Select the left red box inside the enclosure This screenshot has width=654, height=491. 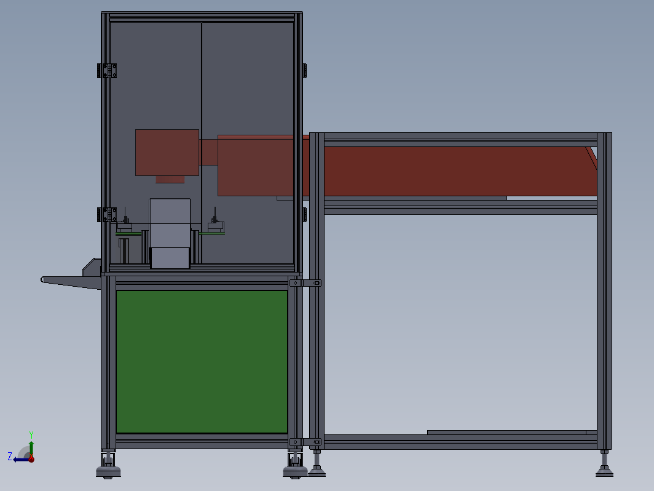tap(167, 153)
